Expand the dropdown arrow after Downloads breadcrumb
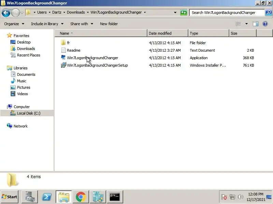273x204 pixels. [x=88, y=12]
